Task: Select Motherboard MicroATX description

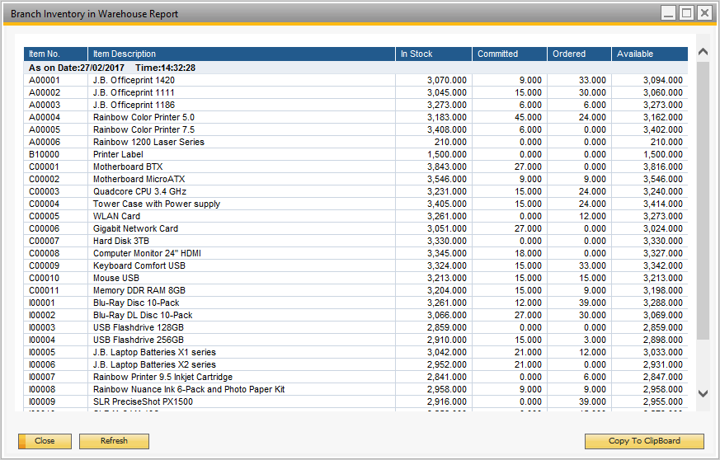Action: pos(139,180)
